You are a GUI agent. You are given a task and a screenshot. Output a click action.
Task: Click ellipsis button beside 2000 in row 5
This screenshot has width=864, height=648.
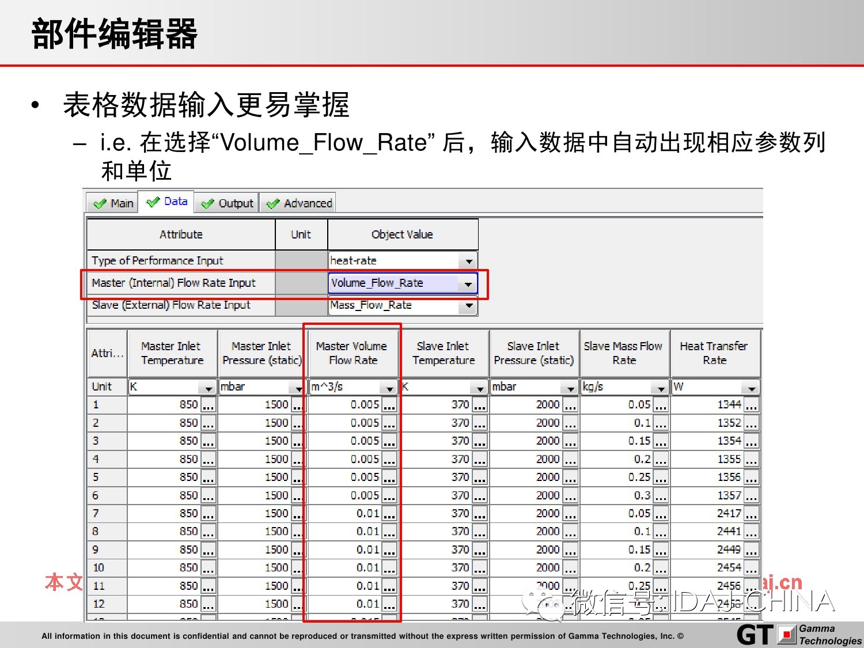(570, 478)
